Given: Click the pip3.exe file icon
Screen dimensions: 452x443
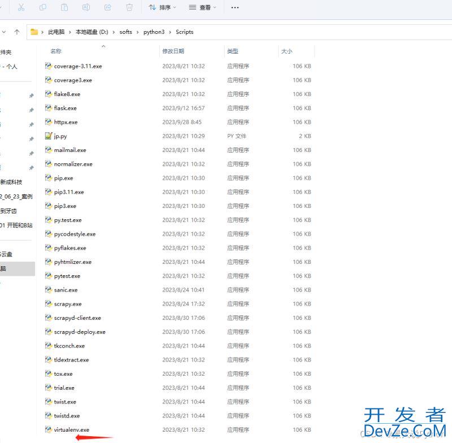Looking at the screenshot, I should [x=49, y=206].
